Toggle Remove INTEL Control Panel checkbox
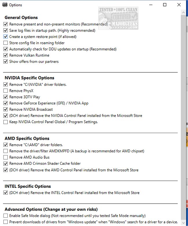Image resolution: width=188 pixels, height=226 pixels. coord(6,193)
